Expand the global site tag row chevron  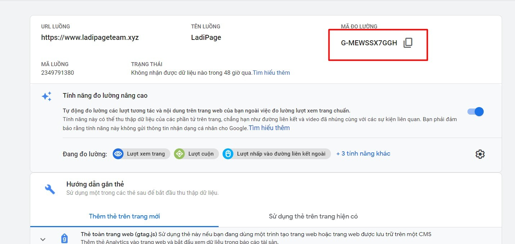pyautogui.click(x=43, y=239)
